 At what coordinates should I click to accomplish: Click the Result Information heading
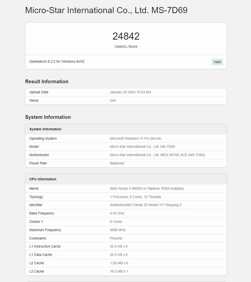[x=47, y=82]
